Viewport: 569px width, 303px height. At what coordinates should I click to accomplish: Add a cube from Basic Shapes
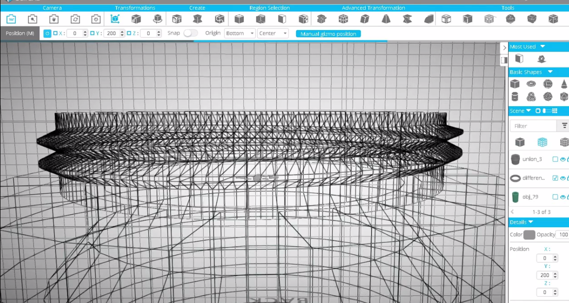tap(515, 84)
